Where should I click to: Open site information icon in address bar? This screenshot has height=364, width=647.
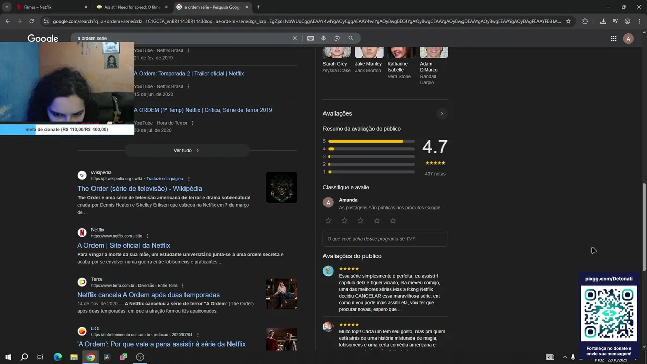click(x=46, y=21)
